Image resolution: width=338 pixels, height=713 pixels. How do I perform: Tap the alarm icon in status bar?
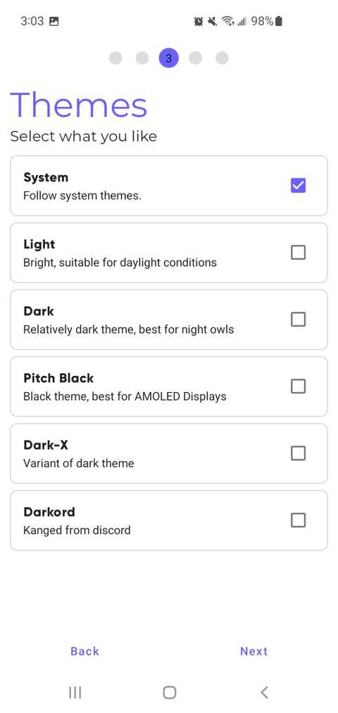pos(199,21)
